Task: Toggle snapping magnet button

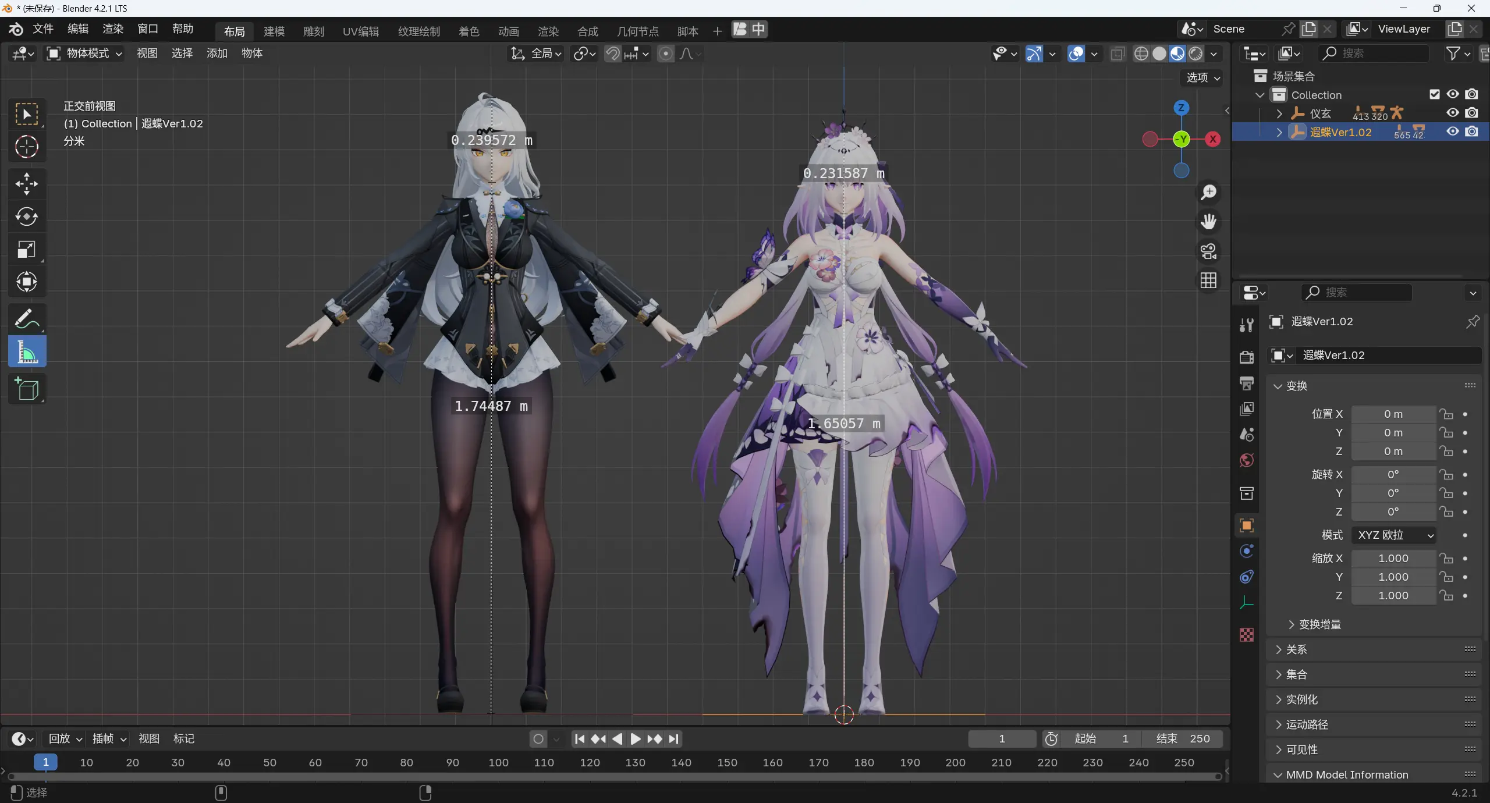Action: tap(612, 54)
